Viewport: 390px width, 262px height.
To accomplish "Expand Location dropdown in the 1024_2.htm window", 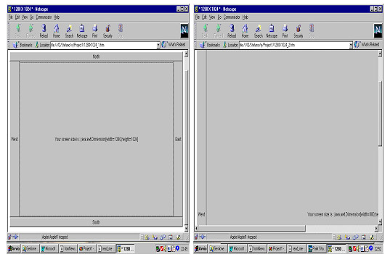I will (x=351, y=45).
